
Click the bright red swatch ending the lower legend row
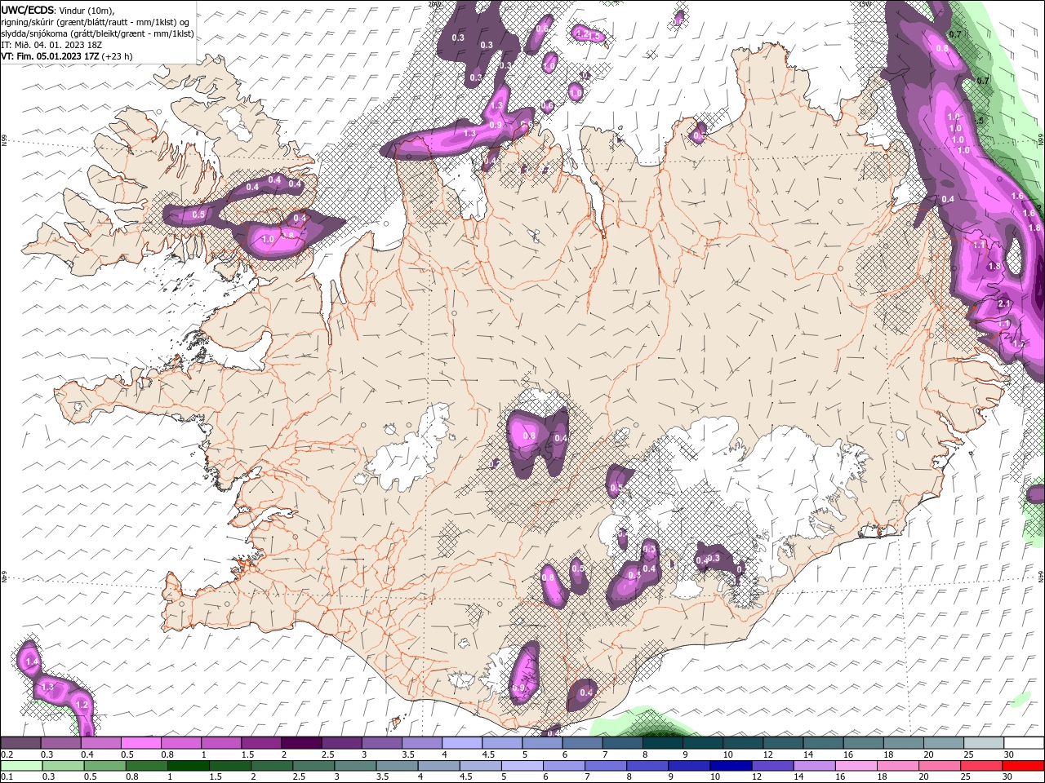pyautogui.click(x=1024, y=766)
